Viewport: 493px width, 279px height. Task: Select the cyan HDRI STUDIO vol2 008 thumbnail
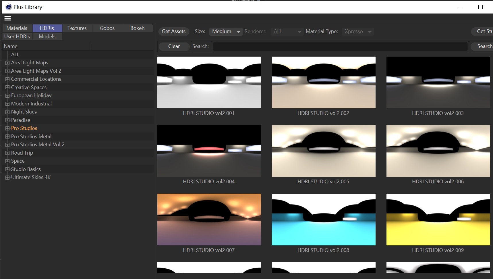point(324,220)
